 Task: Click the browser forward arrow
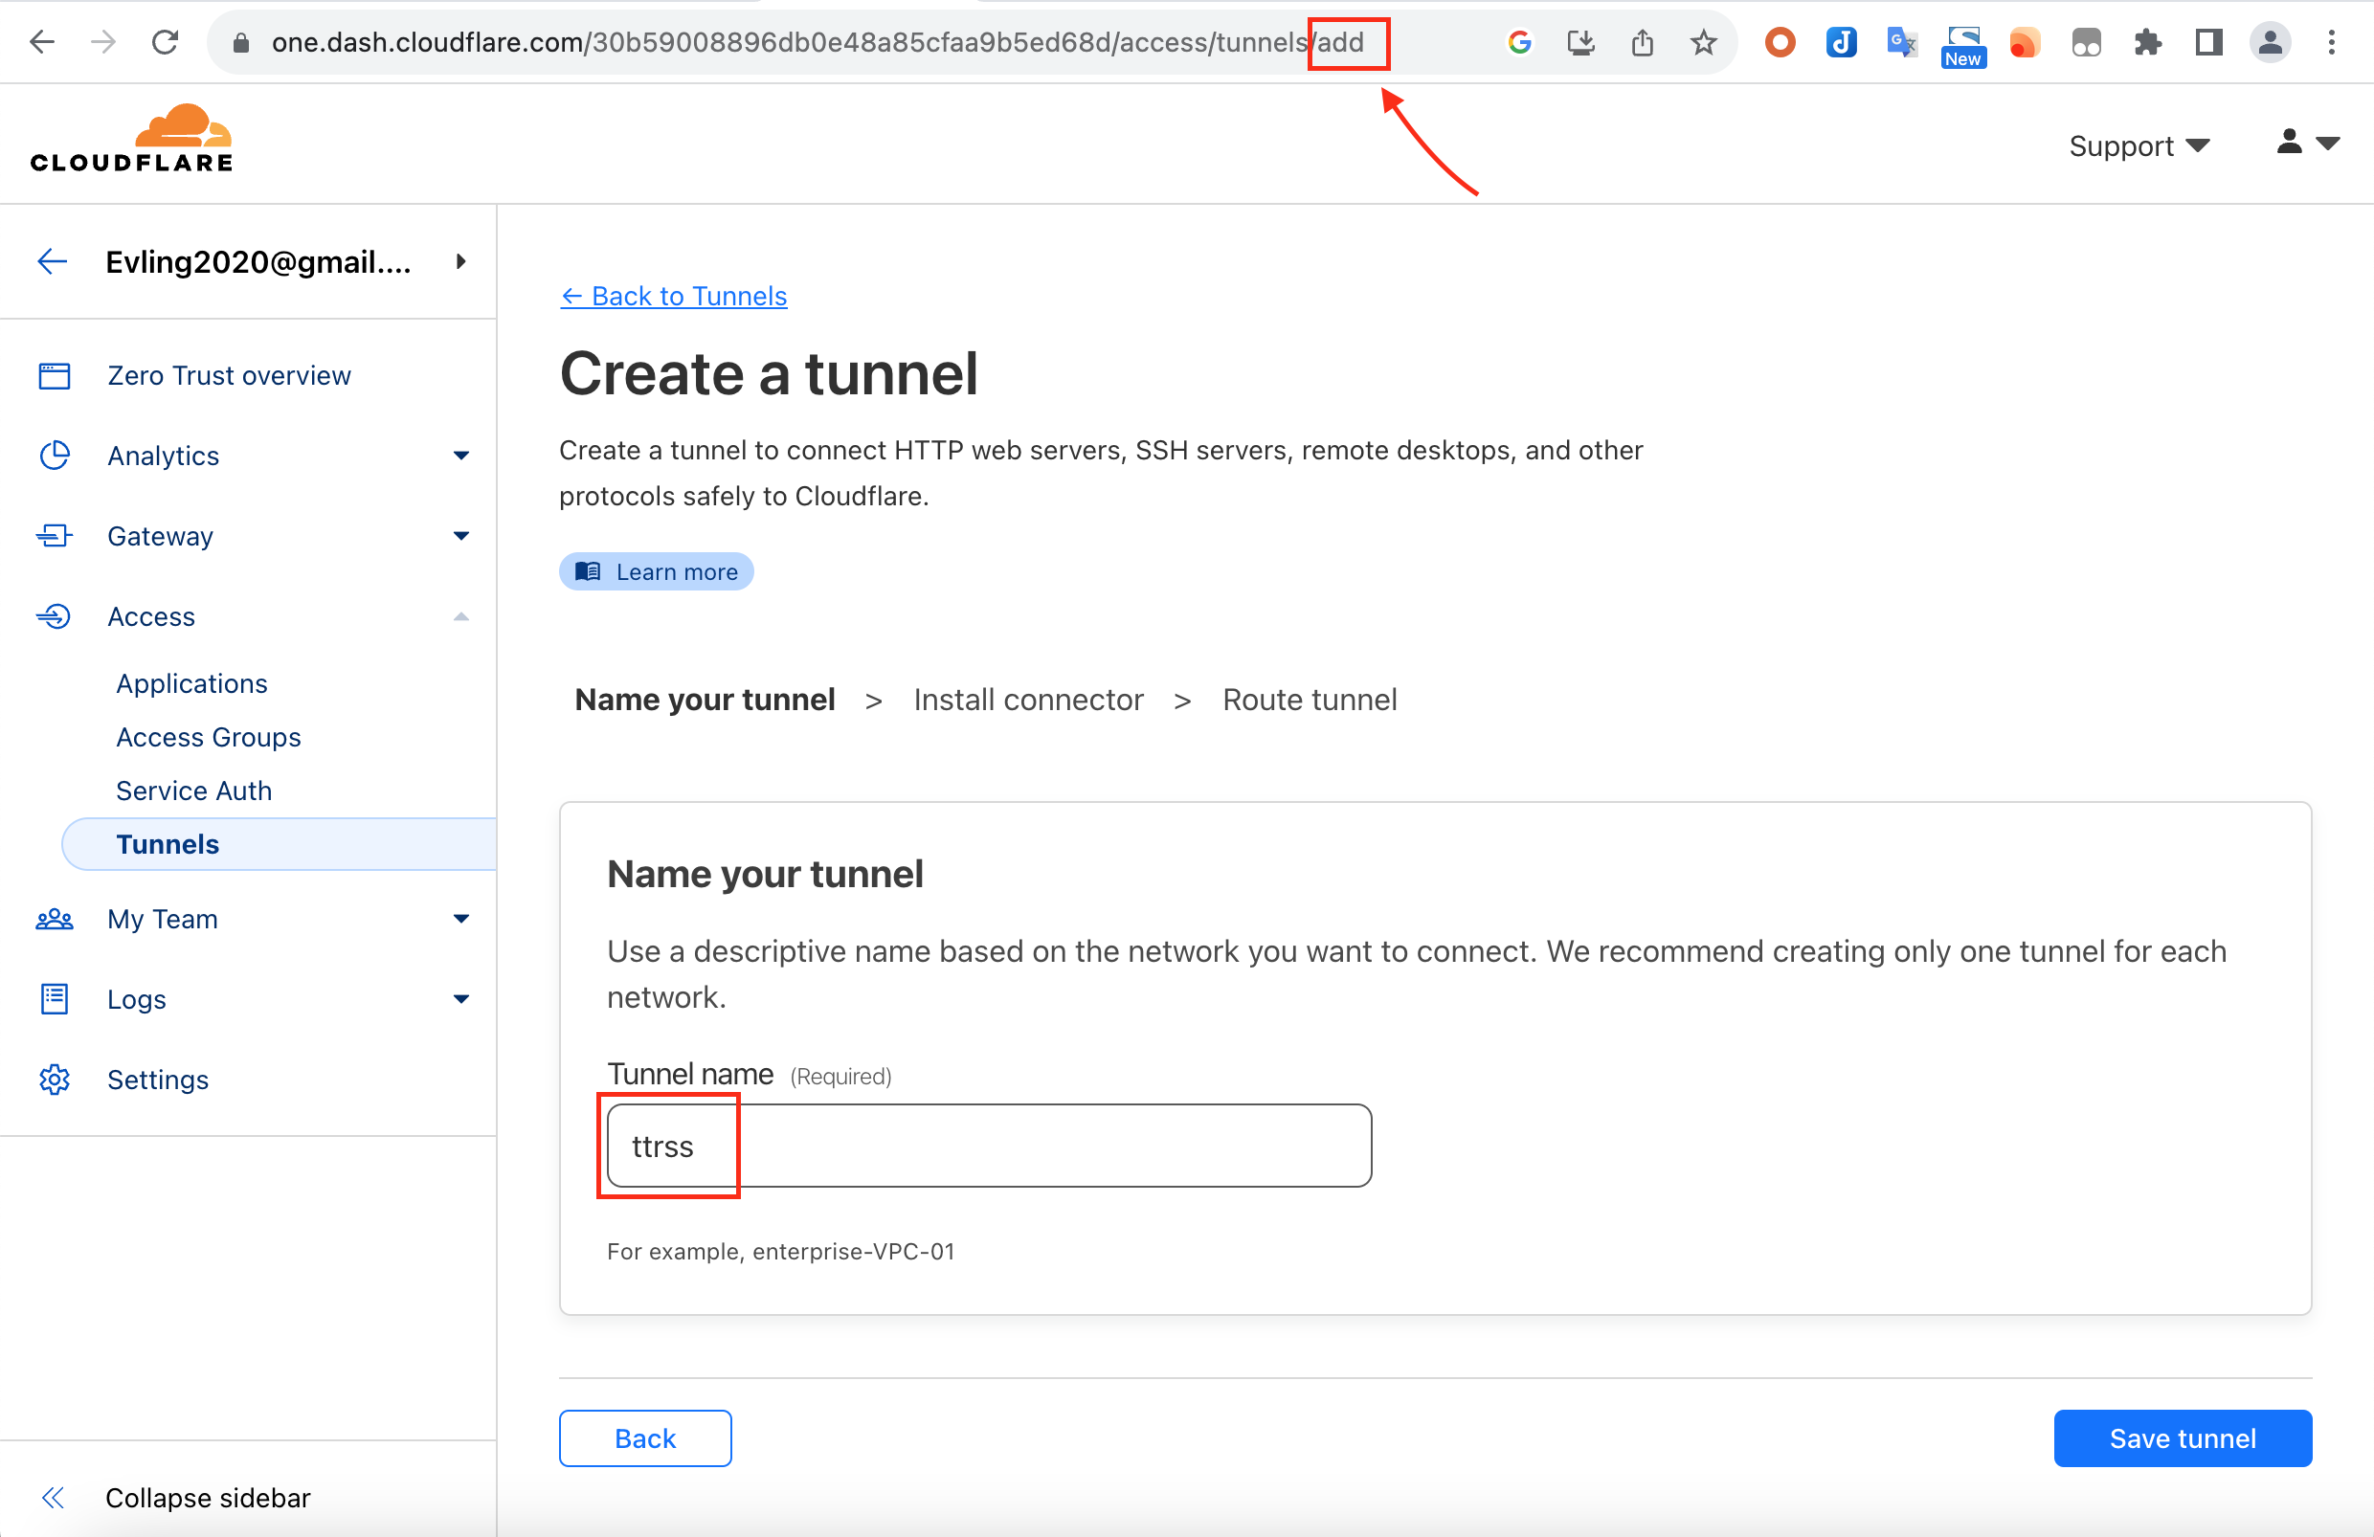[x=103, y=42]
